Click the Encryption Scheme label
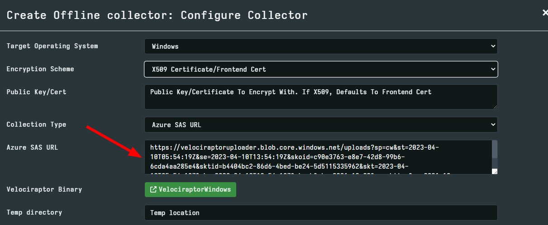Screen dimensions: 548x225 [40, 69]
